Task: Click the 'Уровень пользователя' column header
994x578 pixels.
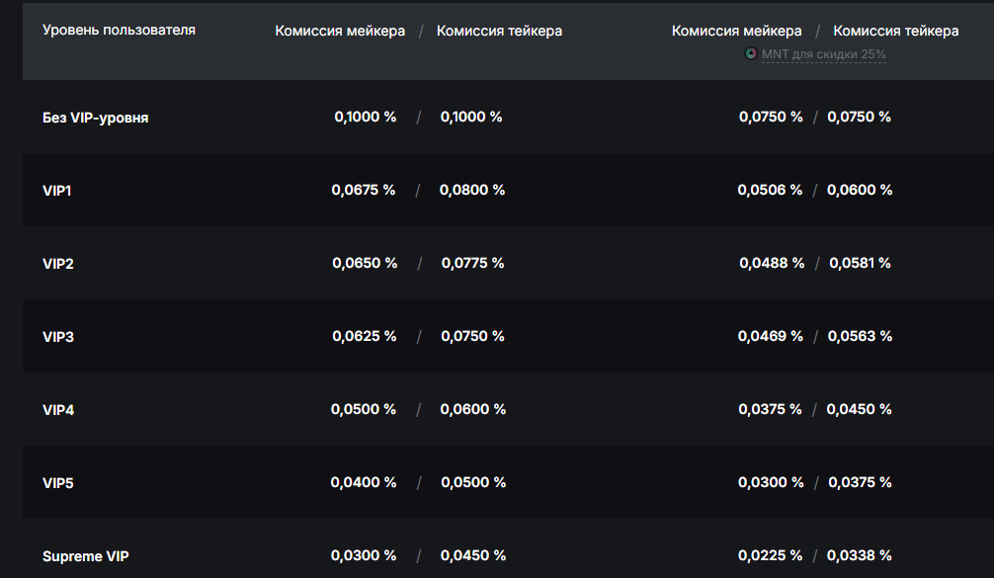Action: 119,30
